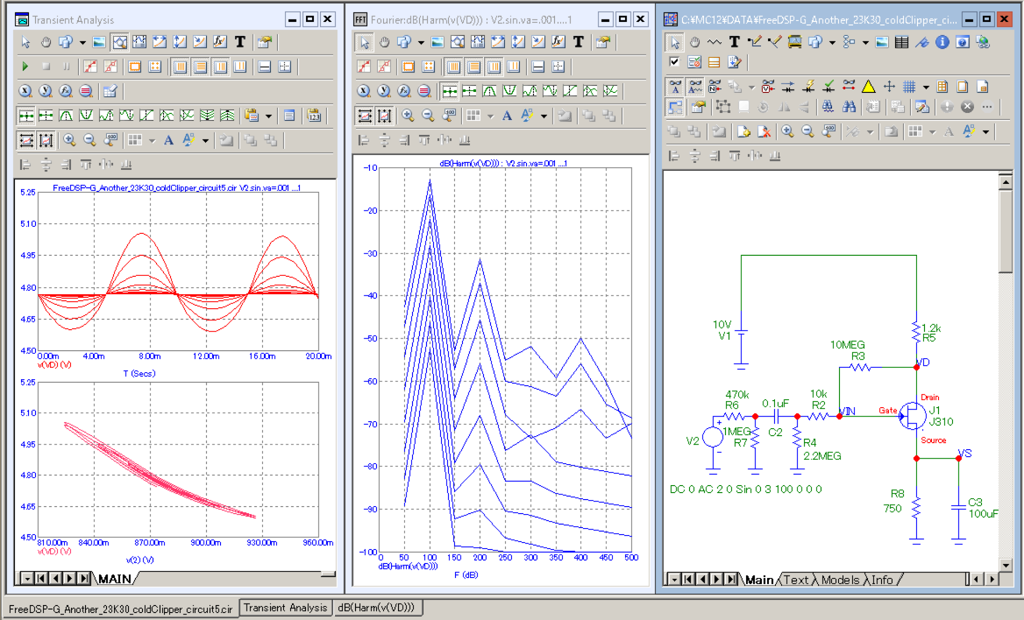Toggle Auto Scale X button in Transient Analysis
The width and height of the screenshot is (1024, 620).
(26, 140)
